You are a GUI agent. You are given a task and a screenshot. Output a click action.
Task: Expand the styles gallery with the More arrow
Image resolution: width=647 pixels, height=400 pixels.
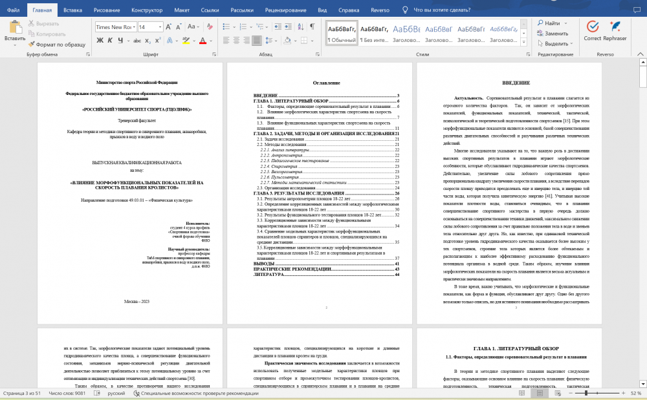click(523, 41)
